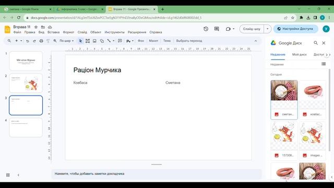Open the Инструменты menu
334x188 pixels.
(114, 32)
